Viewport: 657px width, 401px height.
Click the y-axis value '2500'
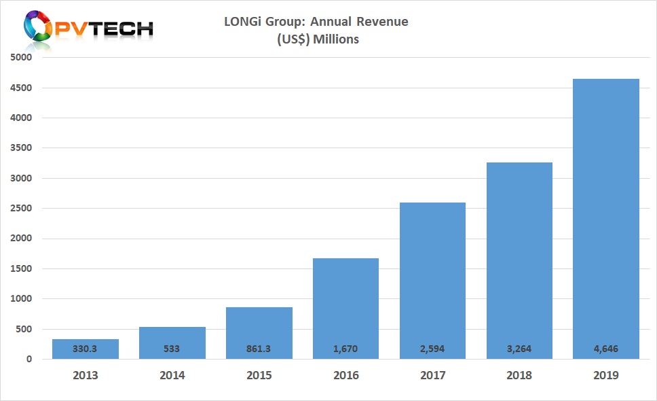point(21,208)
